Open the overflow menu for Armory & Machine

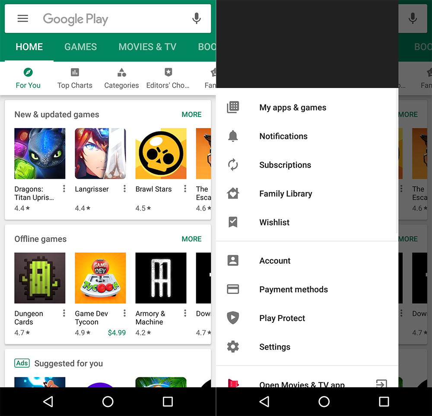pyautogui.click(x=185, y=313)
